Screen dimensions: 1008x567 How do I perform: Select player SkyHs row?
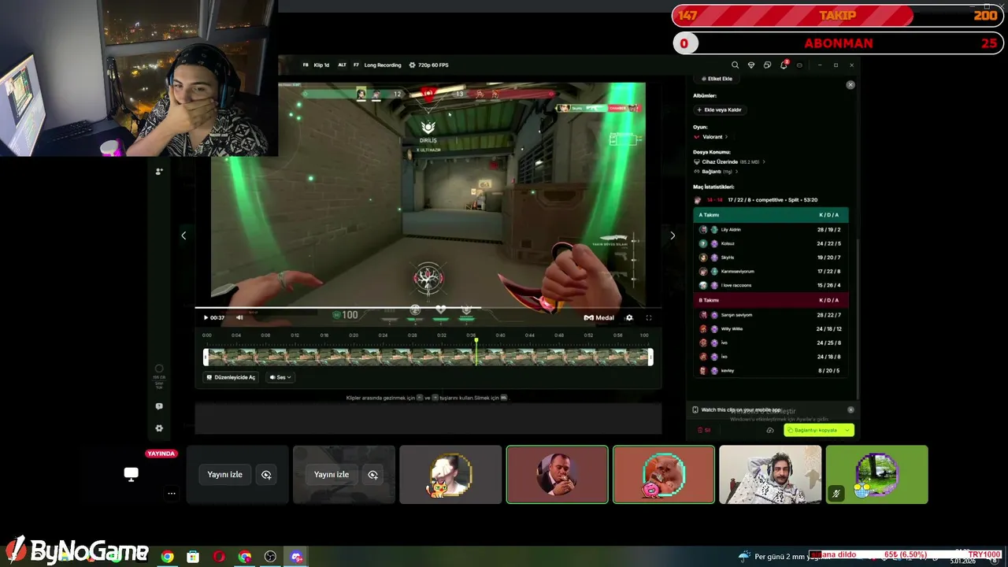771,258
